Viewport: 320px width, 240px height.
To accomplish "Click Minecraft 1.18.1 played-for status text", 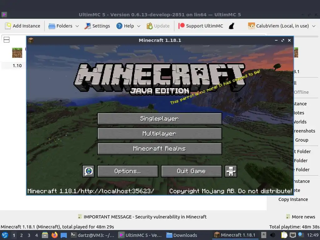I will [x=57, y=227].
